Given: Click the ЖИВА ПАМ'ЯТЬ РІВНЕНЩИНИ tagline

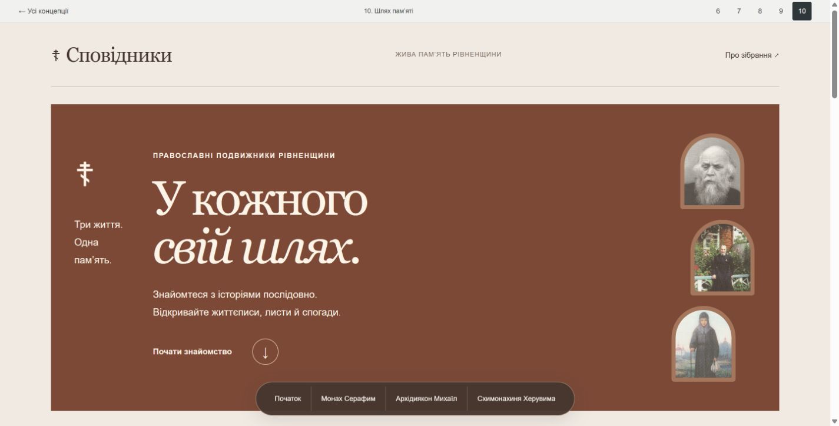Looking at the screenshot, I should pos(448,54).
